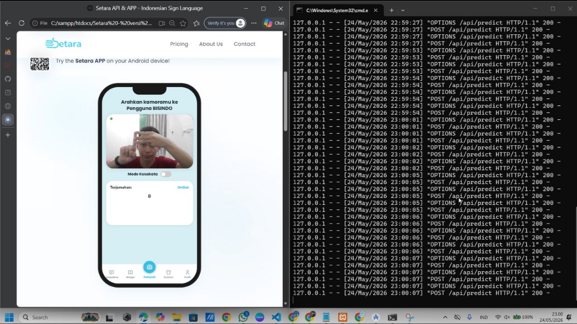Click the browser back arrow
This screenshot has height=324, width=577.
[8, 23]
